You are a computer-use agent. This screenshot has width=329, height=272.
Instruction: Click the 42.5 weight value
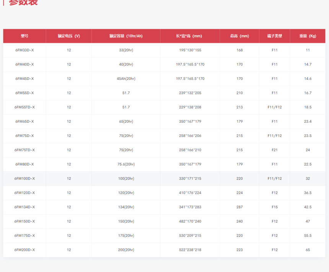[308, 207]
